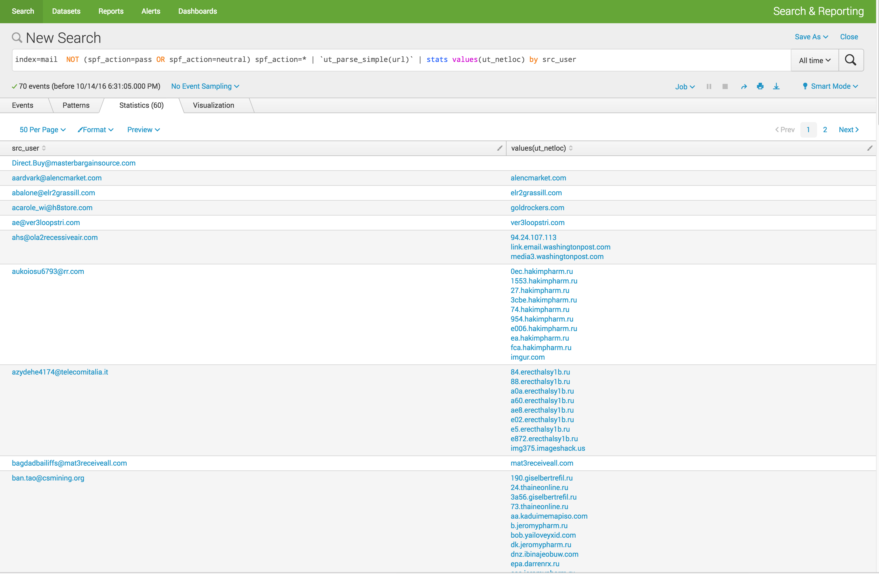Image resolution: width=879 pixels, height=574 pixels.
Task: Open the aardvark@alencmarket.com drilldown link
Action: pyautogui.click(x=57, y=177)
